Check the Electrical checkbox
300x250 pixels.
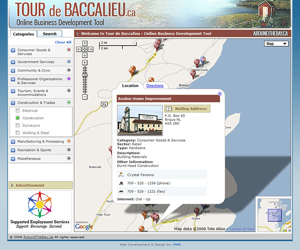(x=18, y=111)
